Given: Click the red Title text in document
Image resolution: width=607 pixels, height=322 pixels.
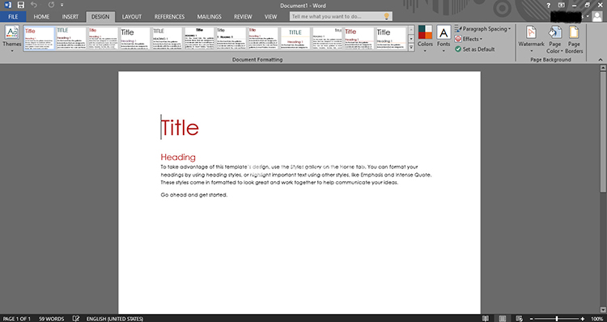Looking at the screenshot, I should pyautogui.click(x=180, y=127).
